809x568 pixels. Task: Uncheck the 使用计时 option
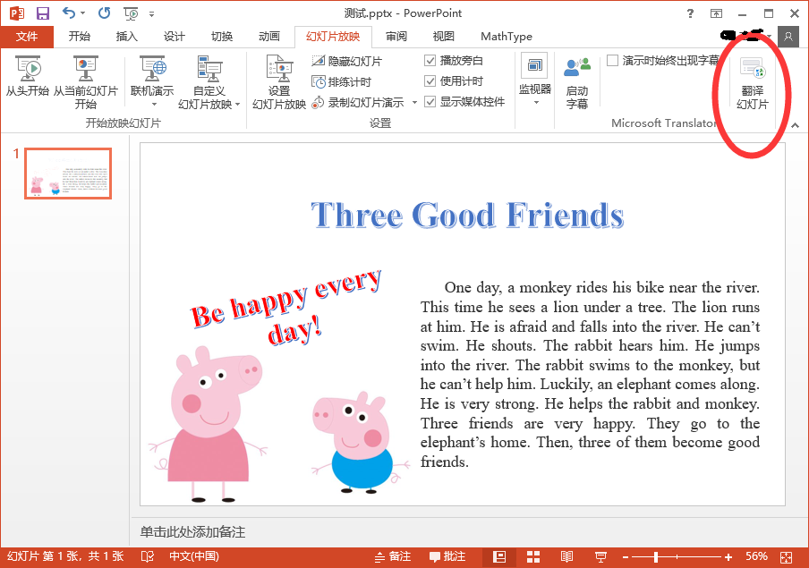pyautogui.click(x=430, y=81)
